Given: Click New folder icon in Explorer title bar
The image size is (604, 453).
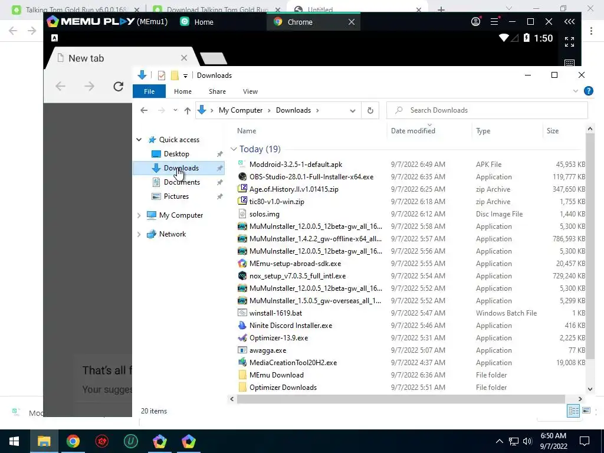Looking at the screenshot, I should click(175, 75).
